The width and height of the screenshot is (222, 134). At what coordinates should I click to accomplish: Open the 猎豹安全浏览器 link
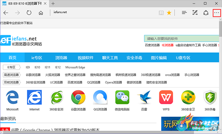pos(157,82)
